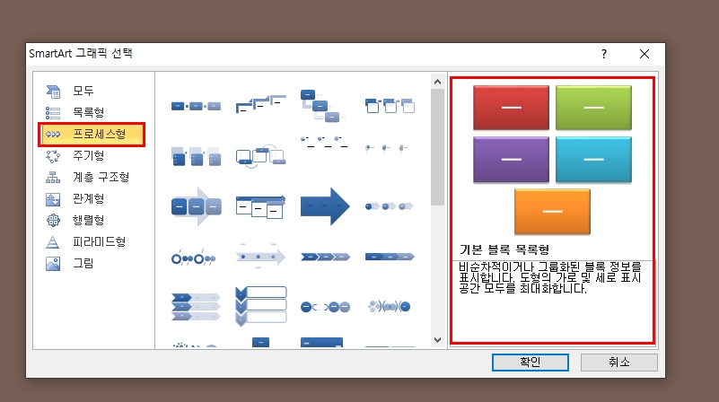Select the faded three-dot process layout

point(387,148)
